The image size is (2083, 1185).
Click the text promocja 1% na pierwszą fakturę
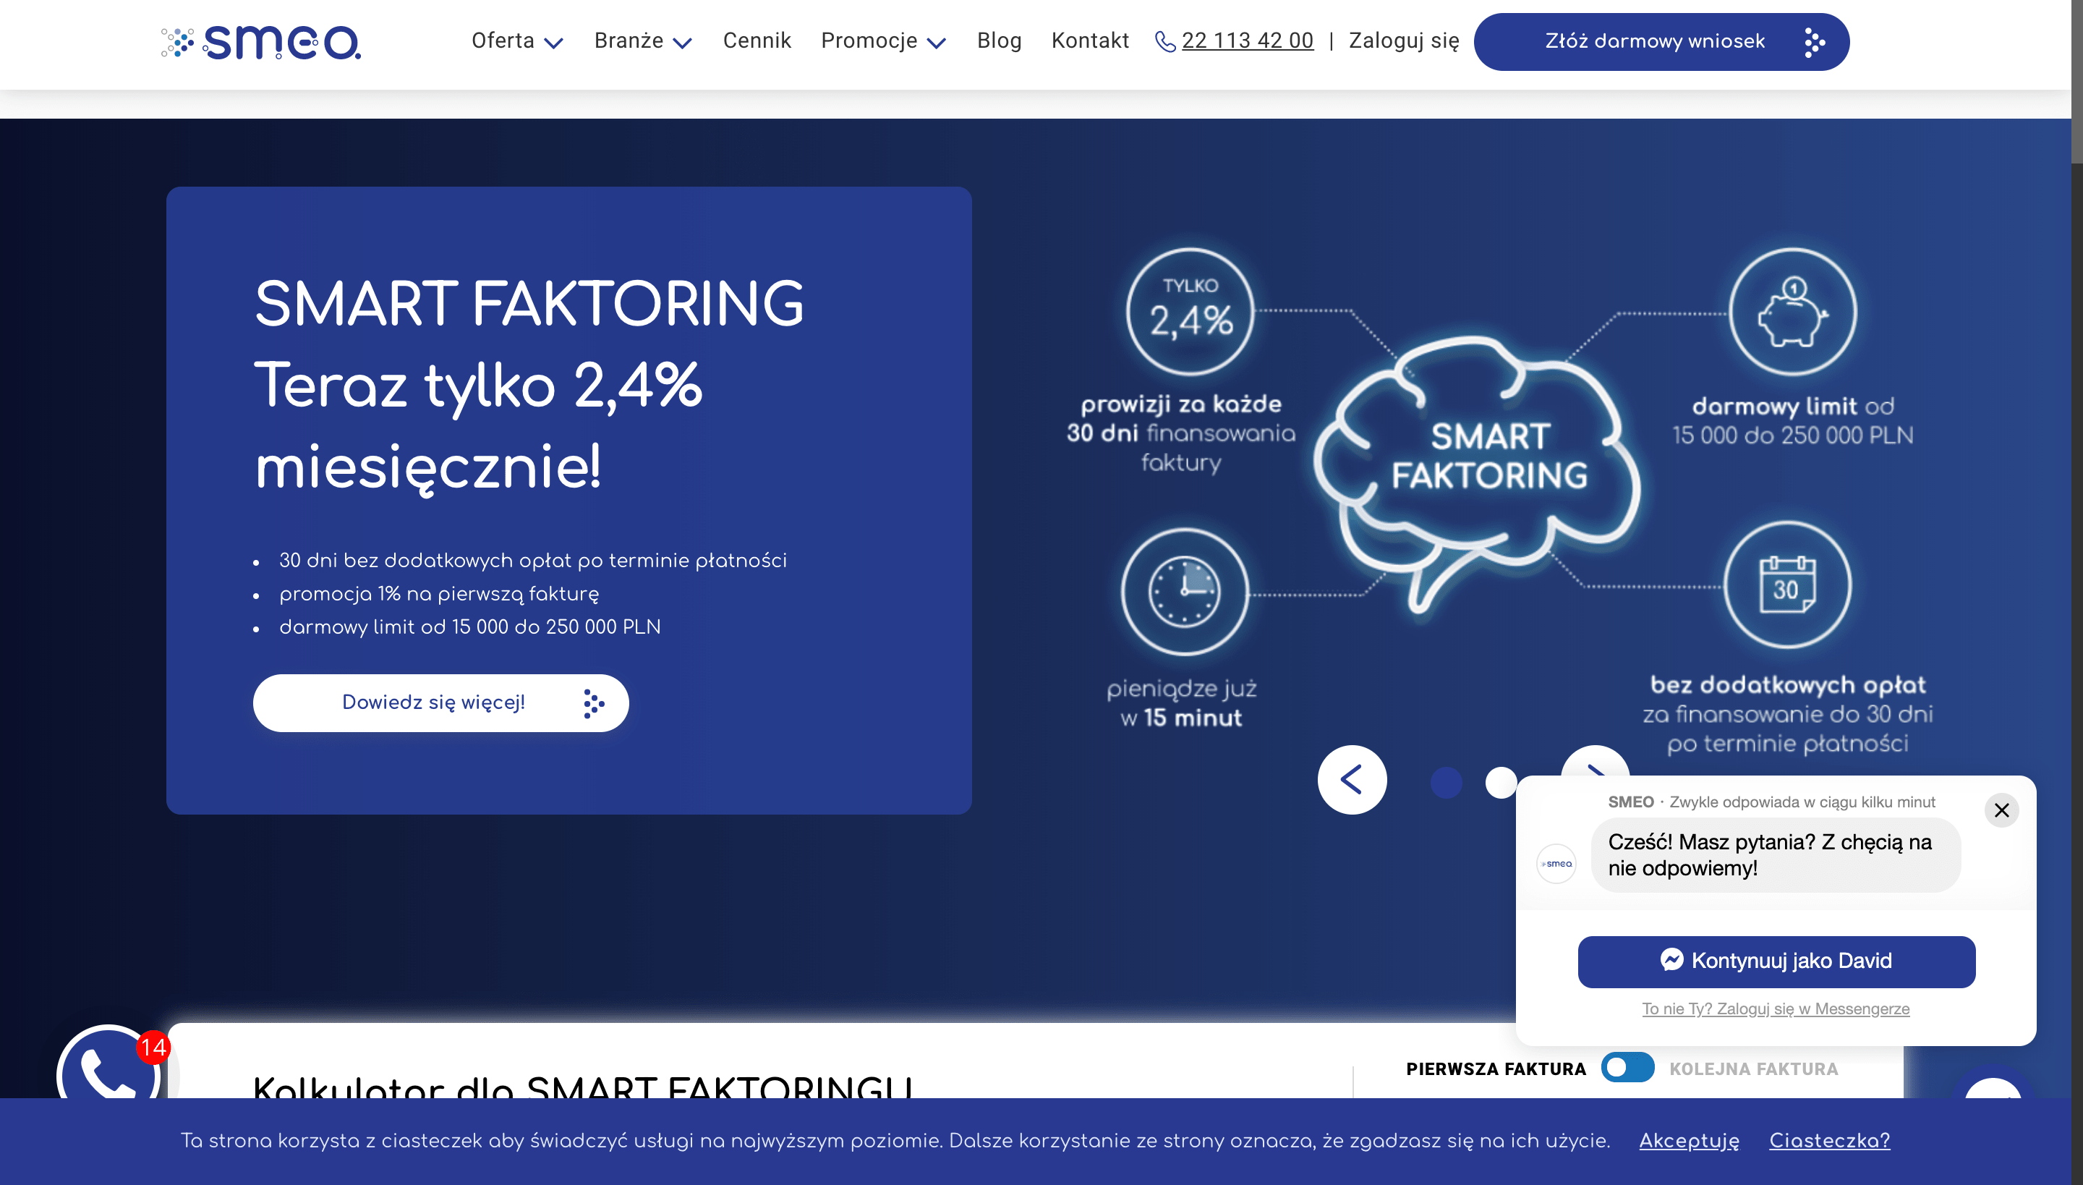pos(438,594)
